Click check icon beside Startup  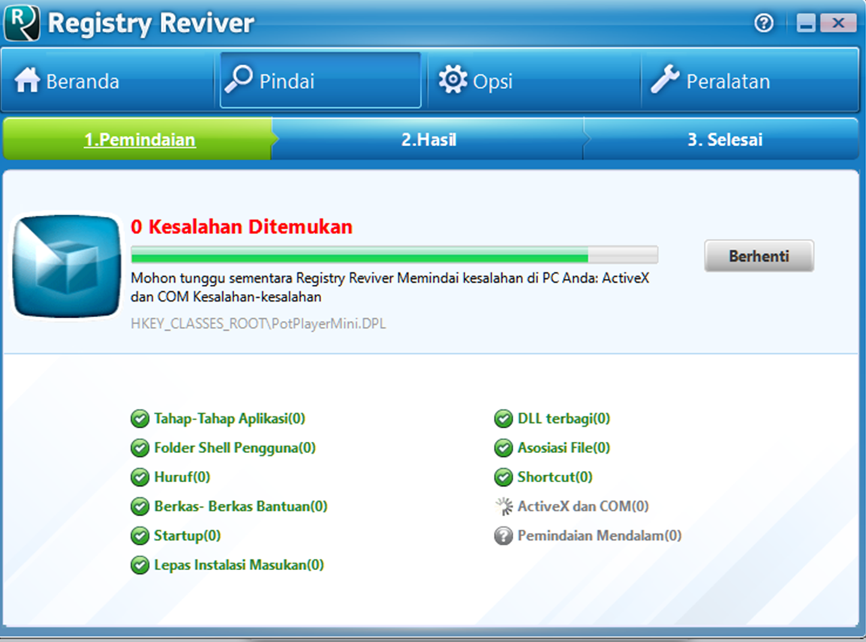(140, 536)
